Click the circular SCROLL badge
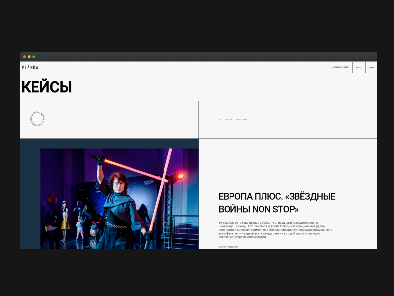Image resolution: width=394 pixels, height=296 pixels. point(37,119)
